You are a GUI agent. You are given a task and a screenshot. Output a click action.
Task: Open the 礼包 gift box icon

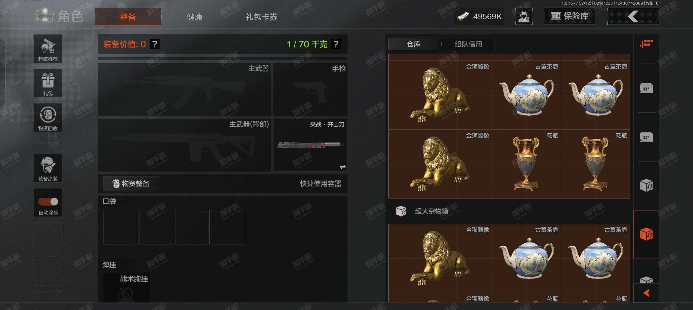[x=48, y=83]
